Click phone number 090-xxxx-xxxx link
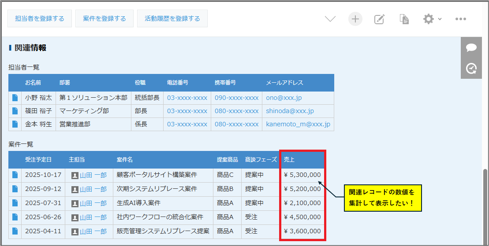489x246 pixels. (x=236, y=98)
